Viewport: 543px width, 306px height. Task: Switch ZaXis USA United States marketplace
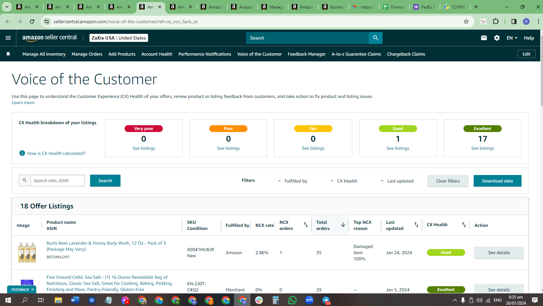click(x=119, y=38)
